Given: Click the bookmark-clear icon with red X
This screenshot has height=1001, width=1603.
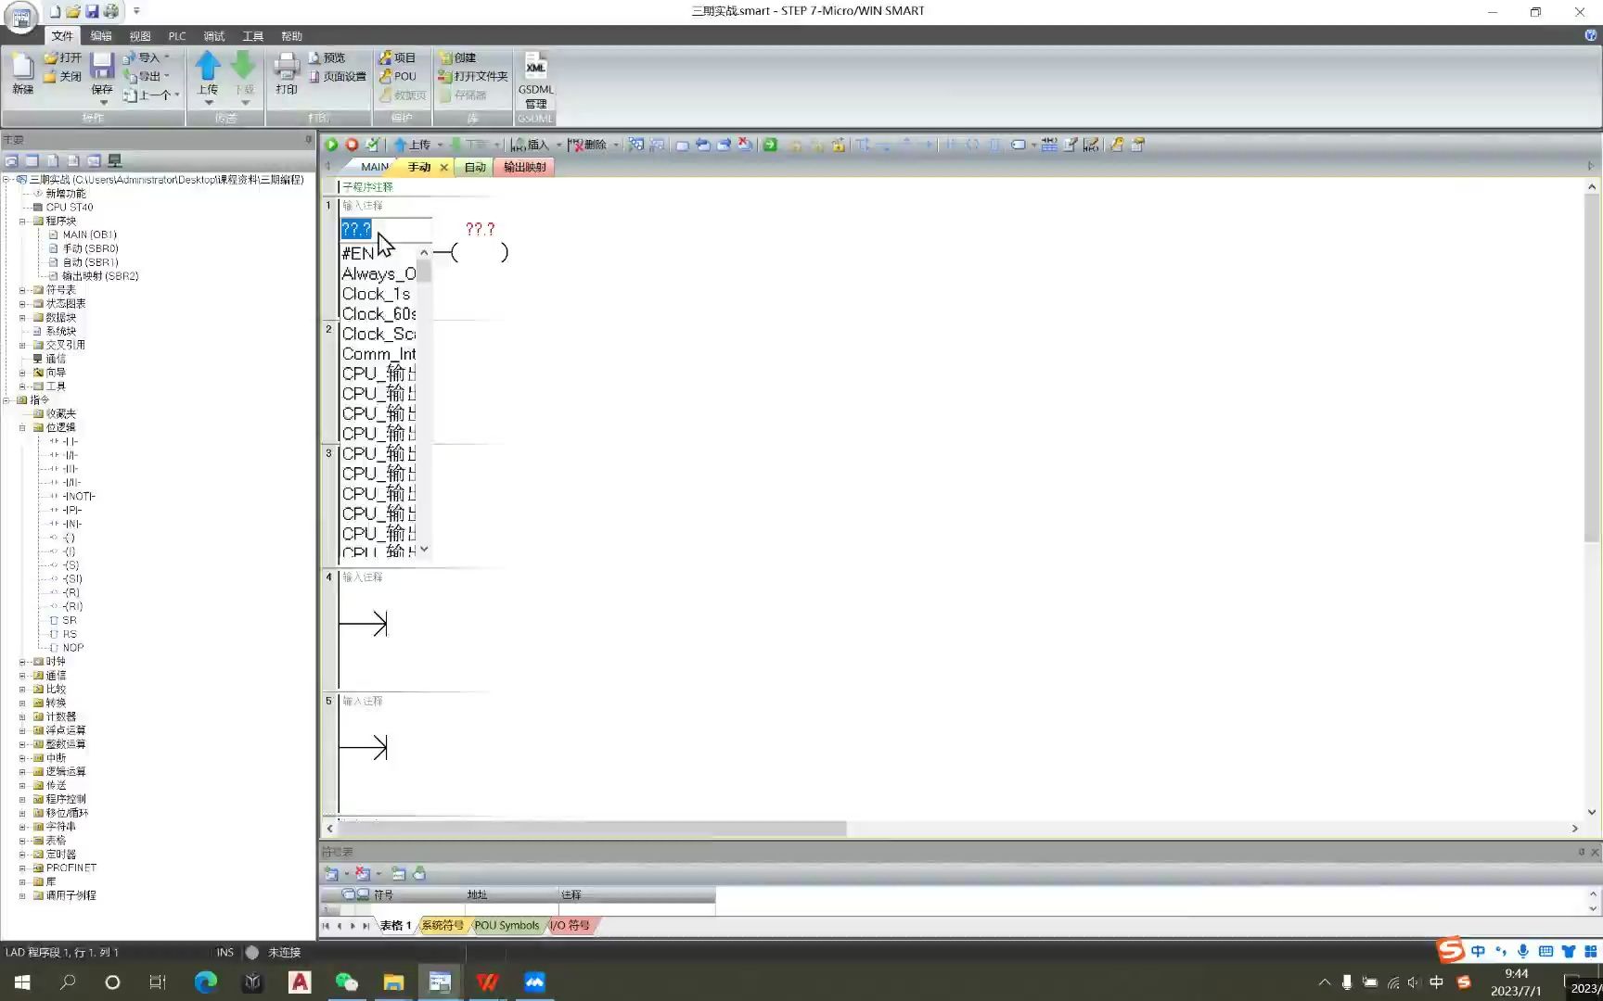Looking at the screenshot, I should tap(745, 145).
